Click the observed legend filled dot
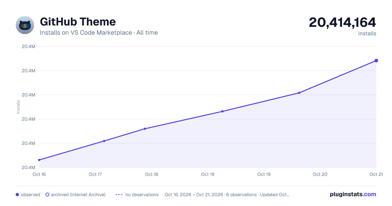This screenshot has height=206, width=392. 17,195
